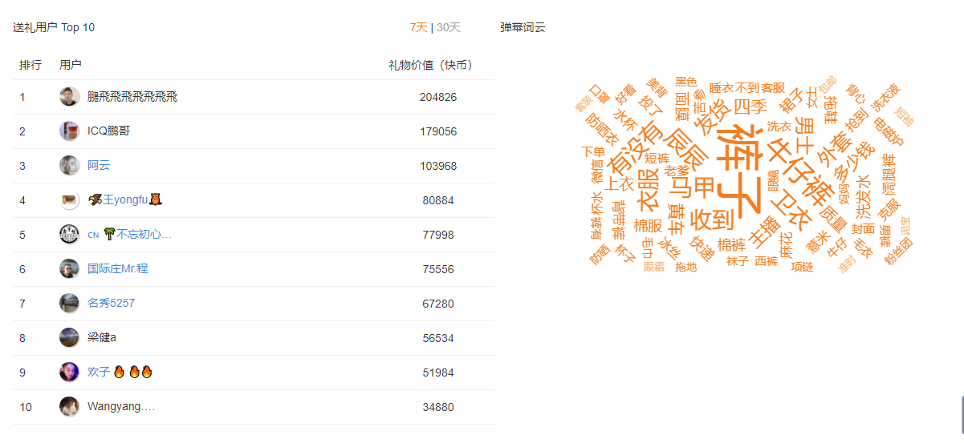Click 梁健a avatar image
This screenshot has width=964, height=443.
coord(69,338)
